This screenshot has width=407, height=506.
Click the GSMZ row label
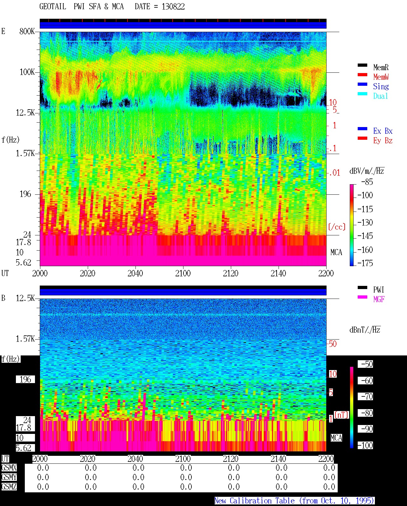tap(9, 487)
